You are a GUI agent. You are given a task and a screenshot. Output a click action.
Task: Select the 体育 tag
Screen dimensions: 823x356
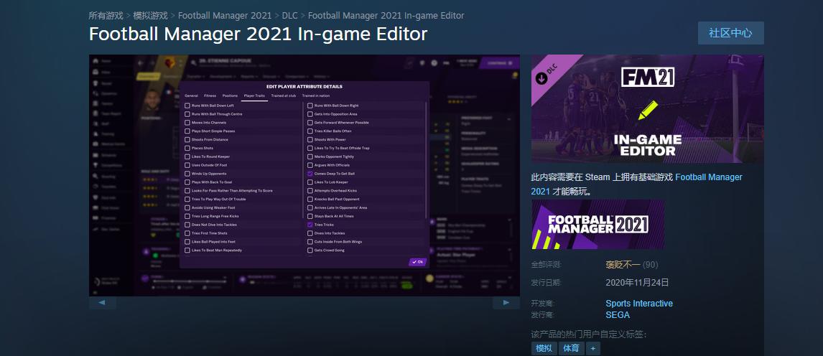tap(572, 348)
